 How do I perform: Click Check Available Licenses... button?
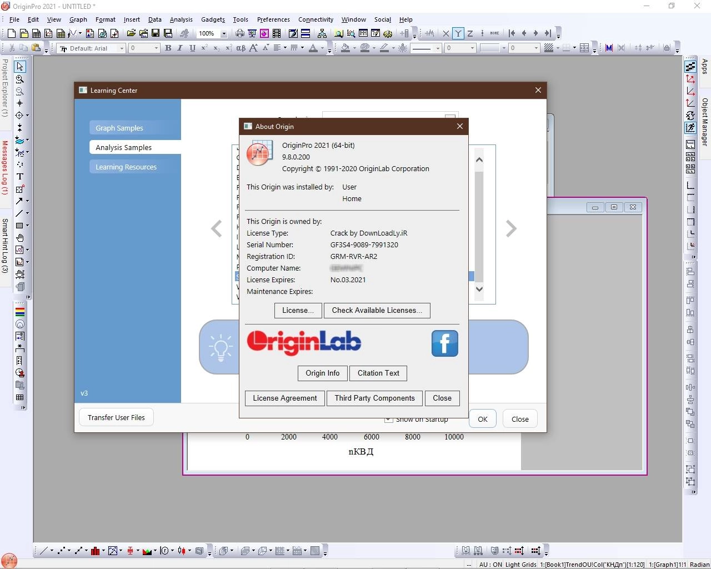coord(377,311)
